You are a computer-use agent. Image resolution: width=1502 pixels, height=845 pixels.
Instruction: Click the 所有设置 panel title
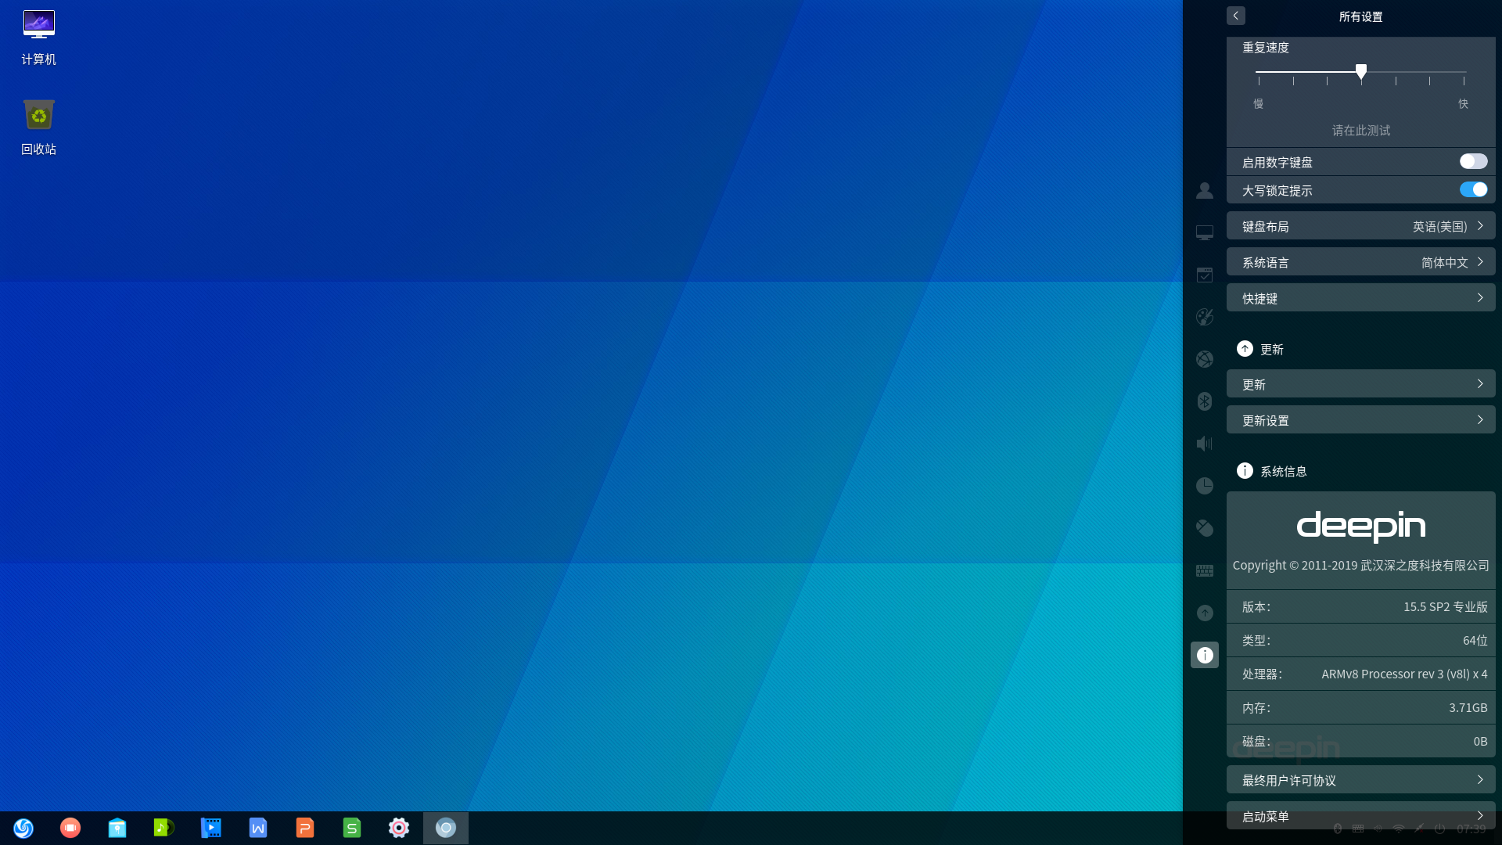1360,16
